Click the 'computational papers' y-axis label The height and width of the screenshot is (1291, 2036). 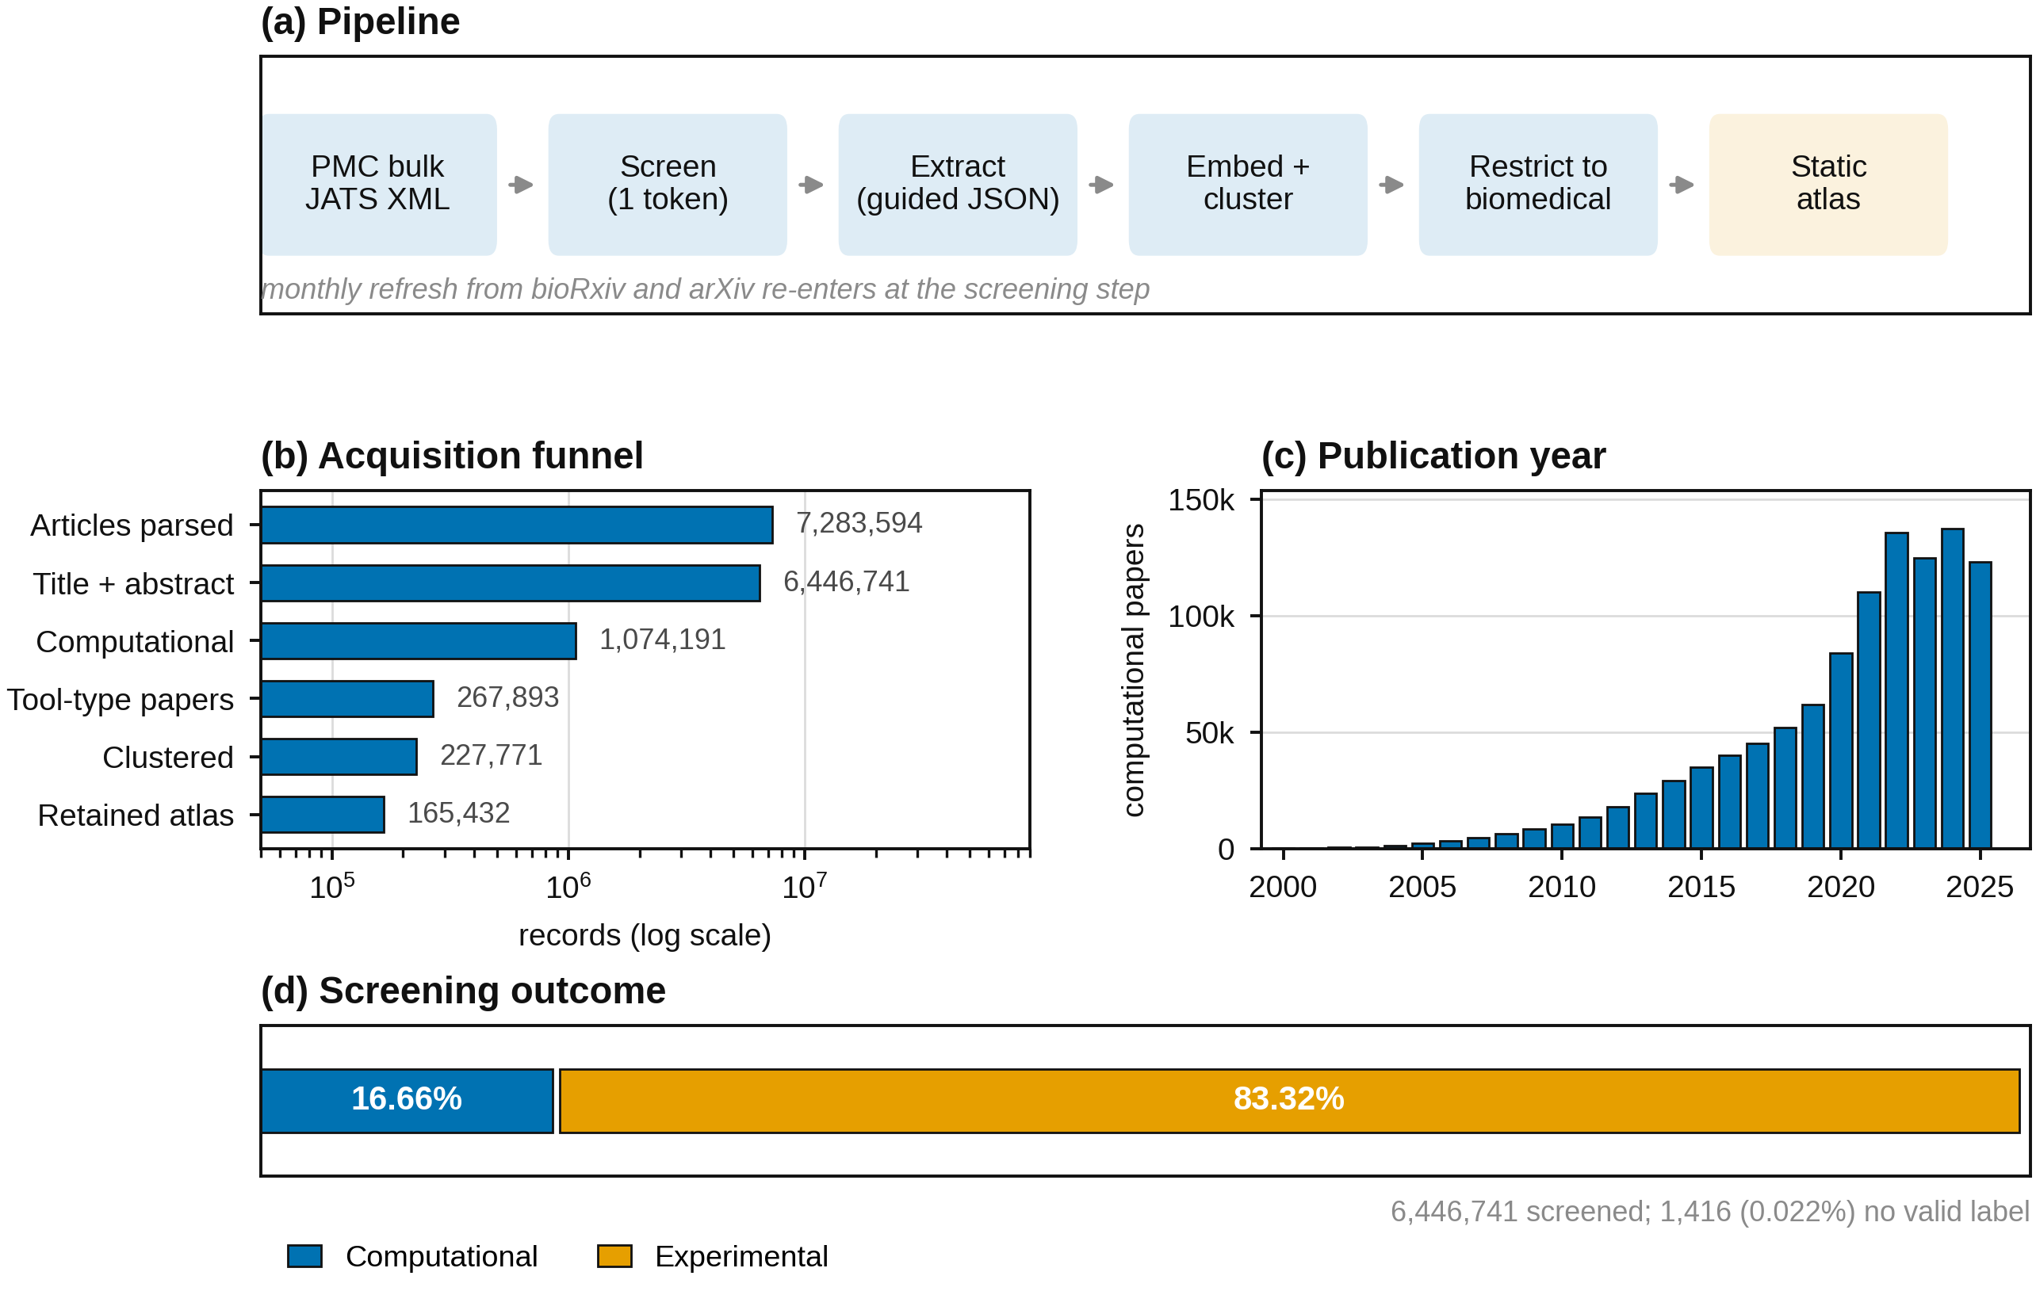(x=1133, y=670)
